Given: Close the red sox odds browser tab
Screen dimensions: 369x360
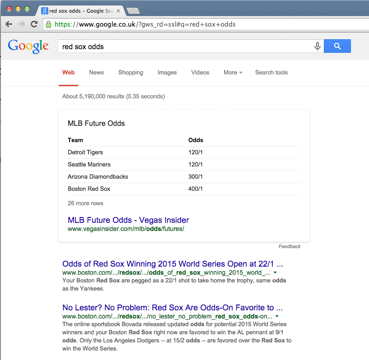Looking at the screenshot, I should coord(118,11).
